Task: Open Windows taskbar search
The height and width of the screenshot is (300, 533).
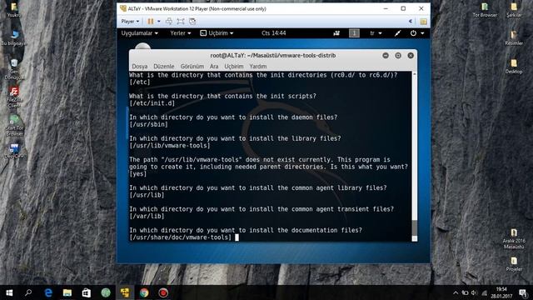Action: (x=28, y=292)
